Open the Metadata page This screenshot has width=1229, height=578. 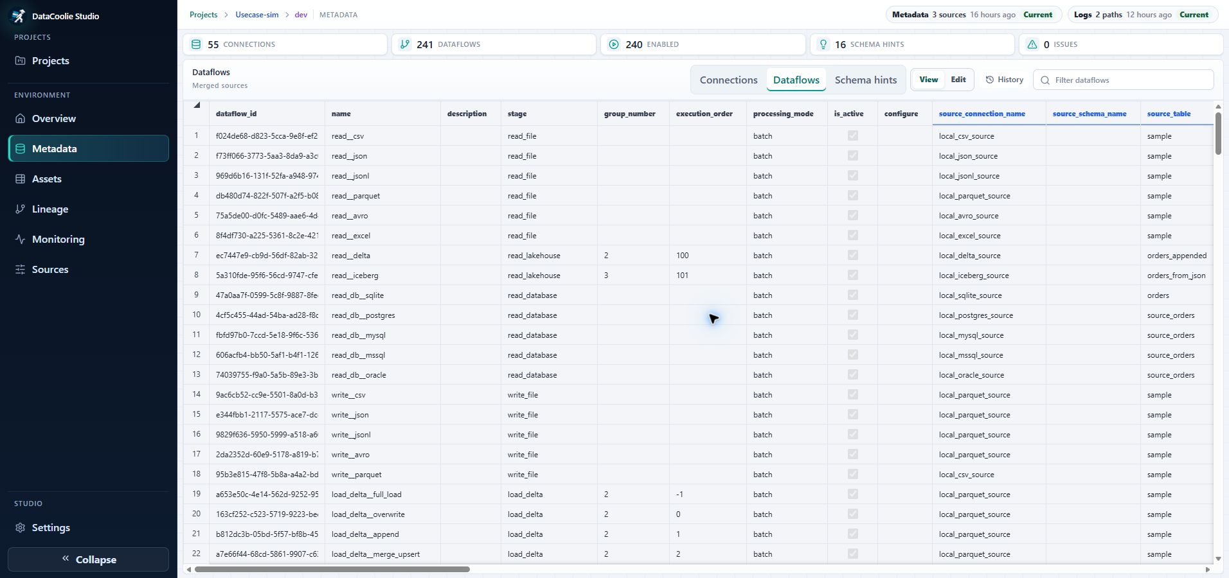pos(89,148)
